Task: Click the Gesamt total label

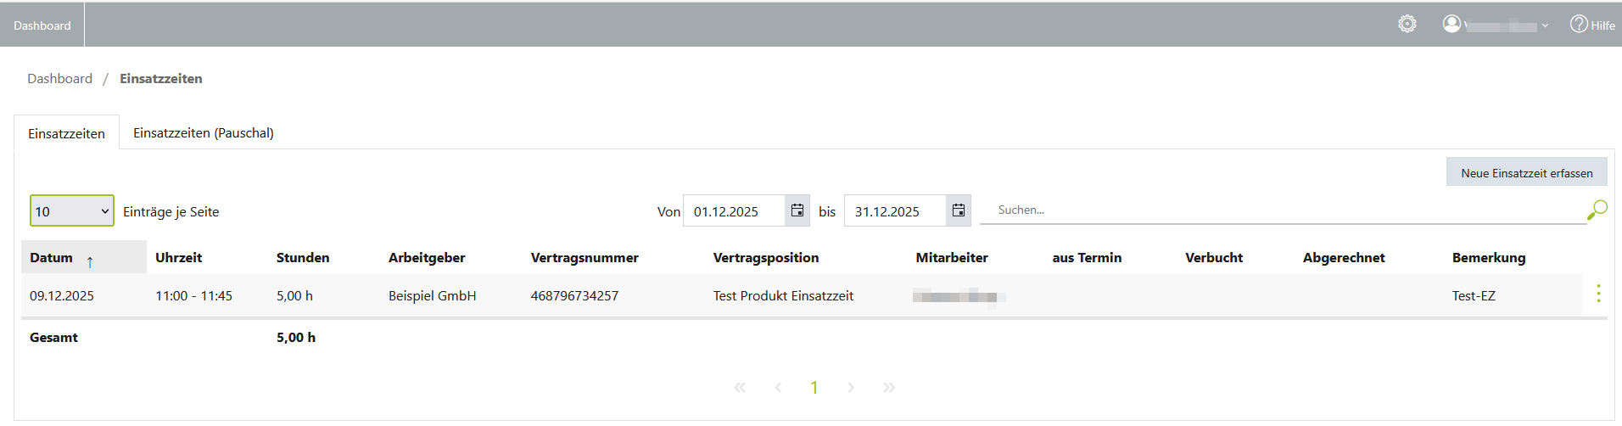Action: point(53,337)
